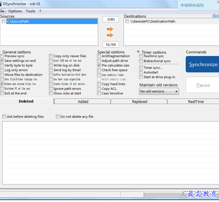Screen dimensions: 219x202
Task: Enable Suffix destination with date
Action: [x=51, y=75]
